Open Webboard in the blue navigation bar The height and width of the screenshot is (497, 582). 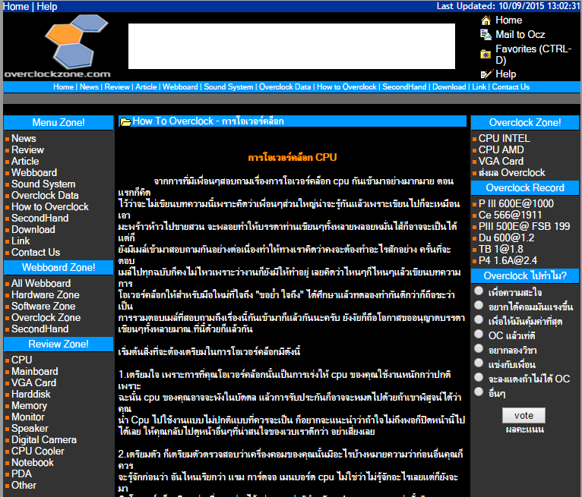click(180, 87)
